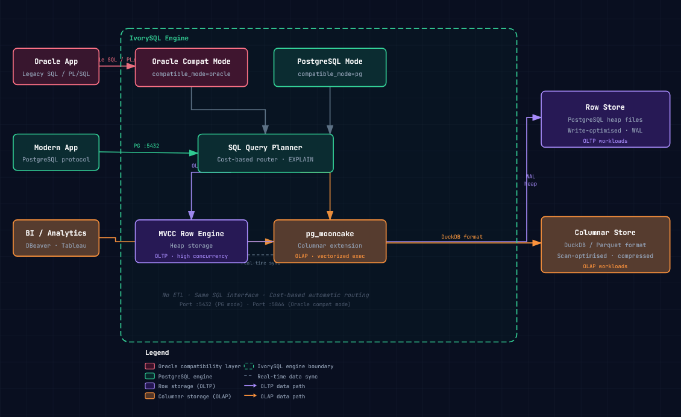Click the 'Legend' heading
This screenshot has height=417, width=681.
point(157,353)
